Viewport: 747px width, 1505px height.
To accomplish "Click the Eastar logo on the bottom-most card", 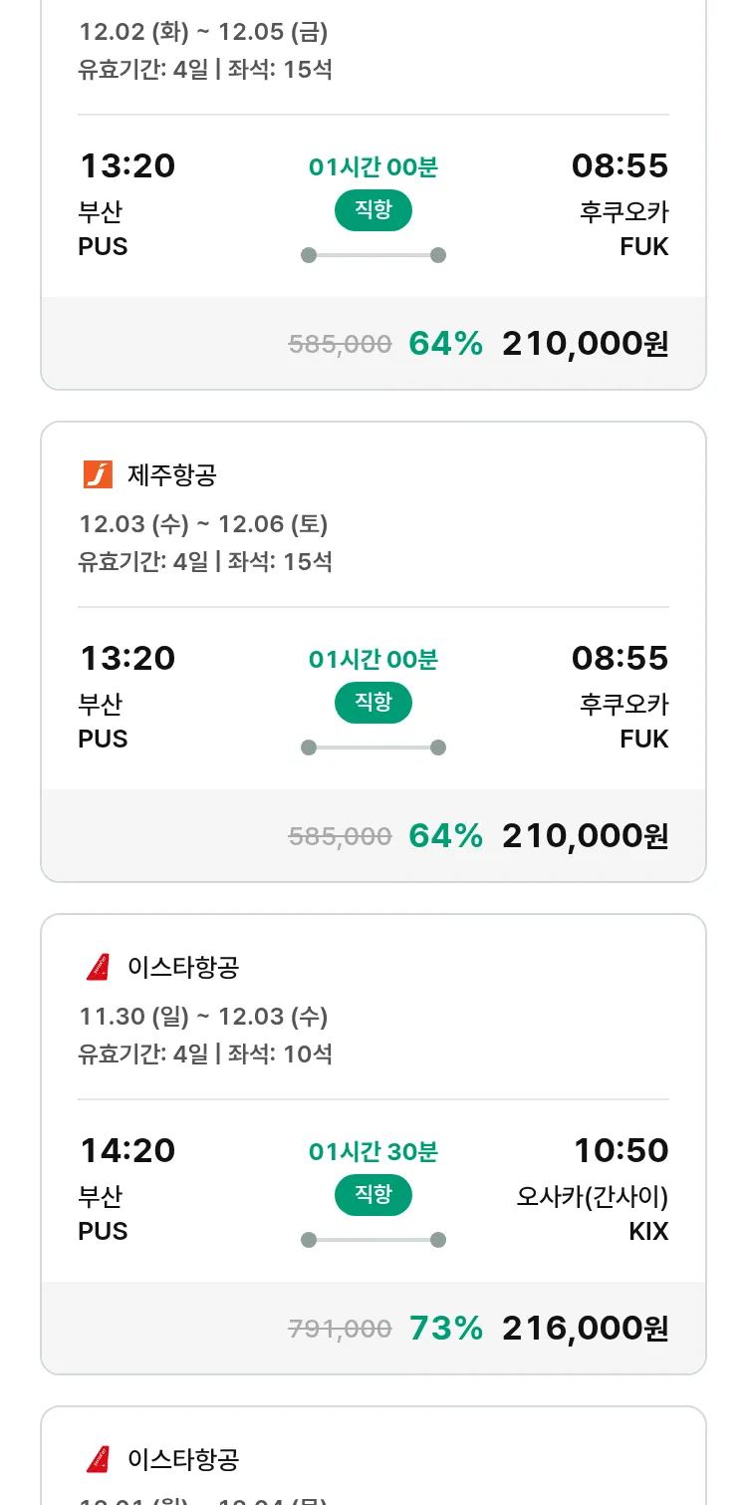I will pyautogui.click(x=98, y=1459).
